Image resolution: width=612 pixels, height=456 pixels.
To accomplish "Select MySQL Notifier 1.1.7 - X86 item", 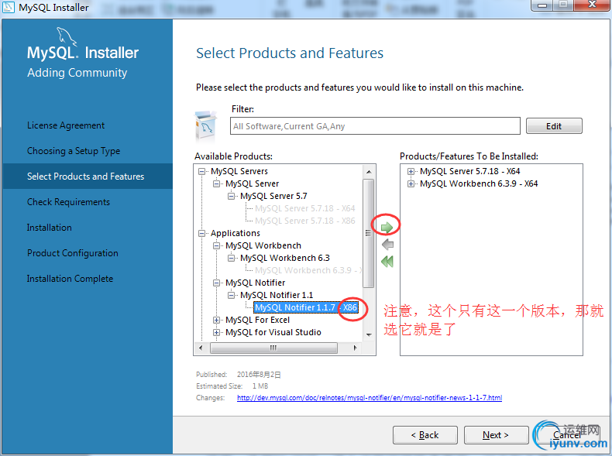I will pos(306,307).
